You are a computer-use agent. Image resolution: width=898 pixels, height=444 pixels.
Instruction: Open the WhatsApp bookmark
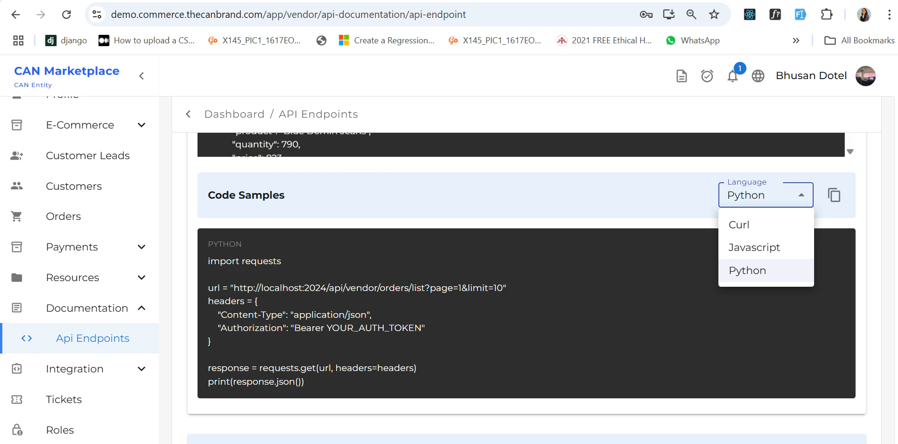(692, 40)
